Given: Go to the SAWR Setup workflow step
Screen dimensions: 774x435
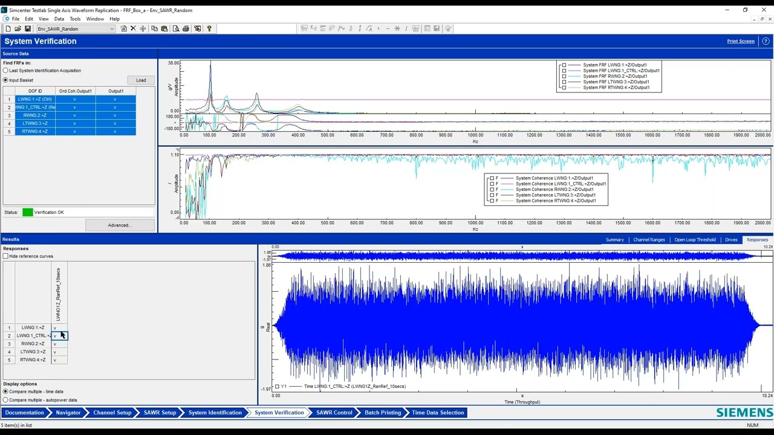Looking at the screenshot, I should tap(160, 413).
